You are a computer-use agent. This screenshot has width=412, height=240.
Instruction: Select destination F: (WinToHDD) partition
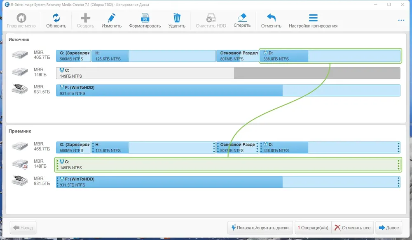pyautogui.click(x=228, y=182)
